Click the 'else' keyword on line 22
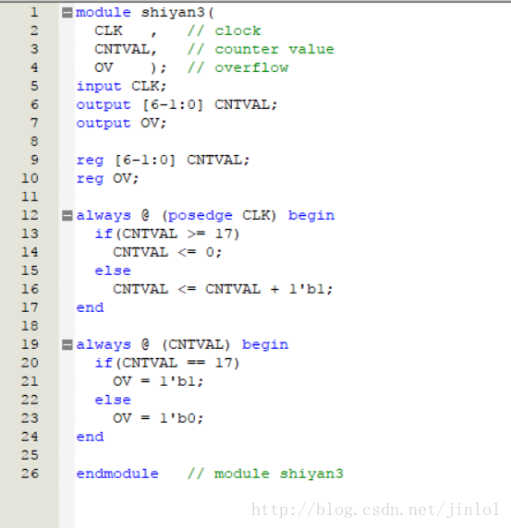This screenshot has height=528, width=511. pyautogui.click(x=113, y=400)
